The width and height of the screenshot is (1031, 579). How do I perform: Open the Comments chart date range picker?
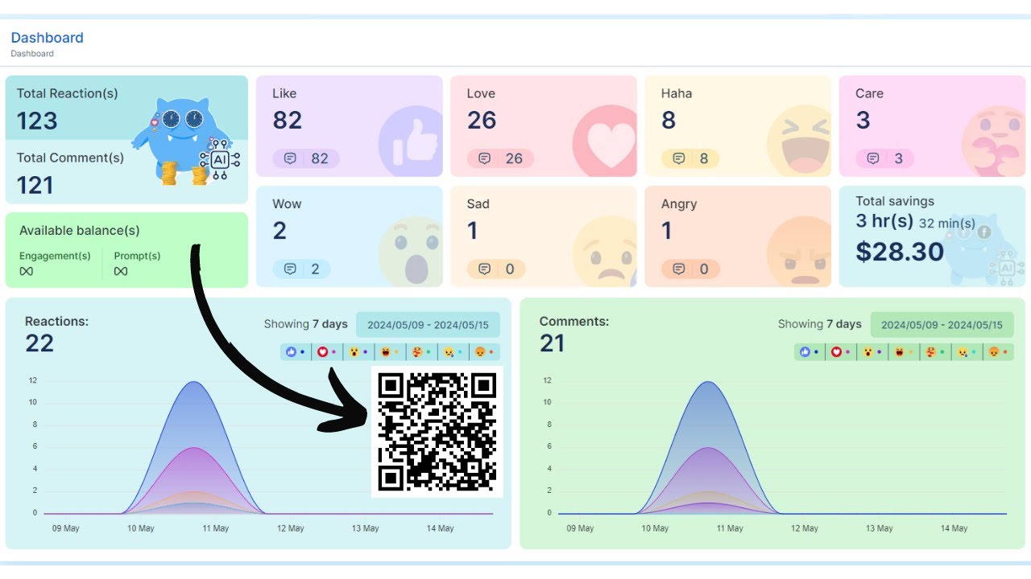(942, 325)
